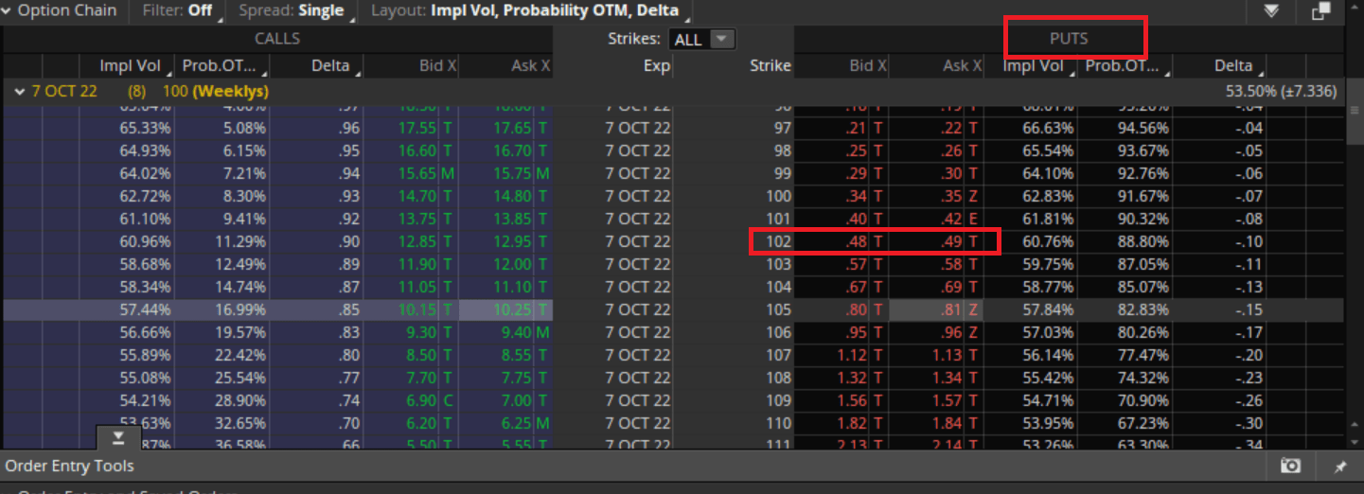Click the camera snapshot icon in Order Entry Tools
This screenshot has height=494, width=1364.
click(x=1289, y=466)
